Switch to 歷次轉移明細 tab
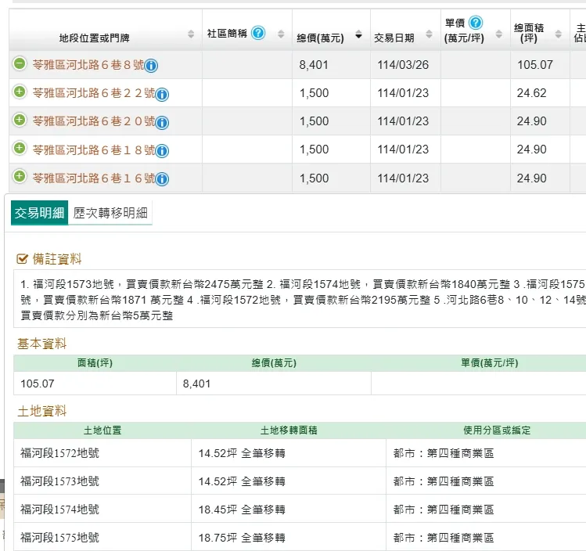Image resolution: width=586 pixels, height=551 pixels. click(x=110, y=213)
